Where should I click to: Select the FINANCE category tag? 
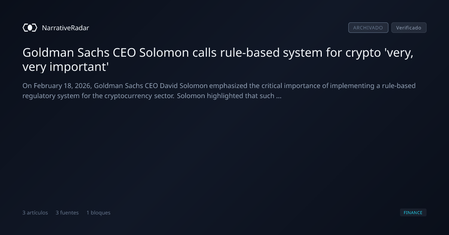coord(413,213)
